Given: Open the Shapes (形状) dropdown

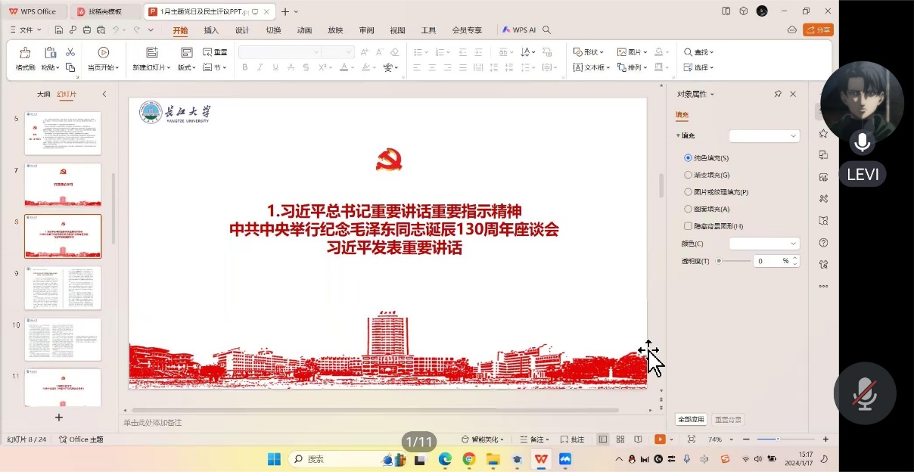Looking at the screenshot, I should pos(589,52).
